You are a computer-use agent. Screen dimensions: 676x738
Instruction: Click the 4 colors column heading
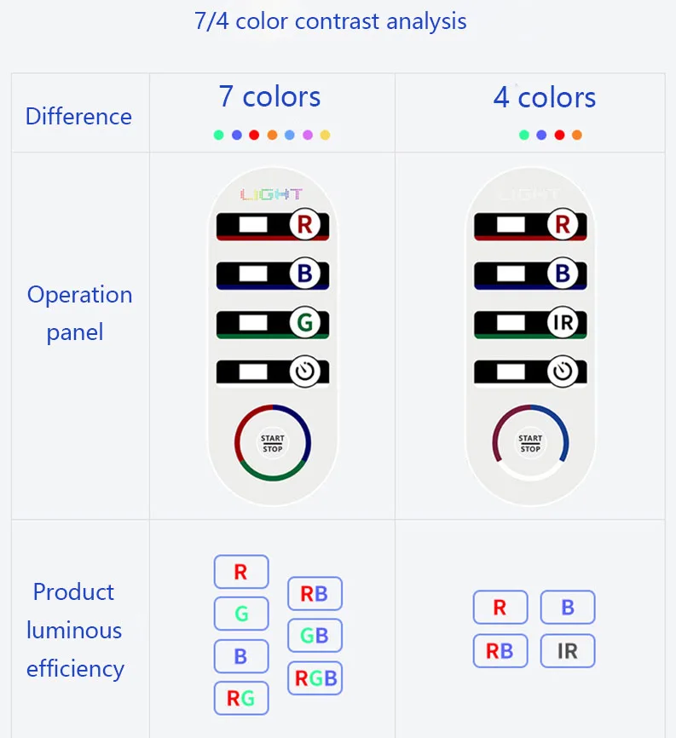[x=545, y=97]
